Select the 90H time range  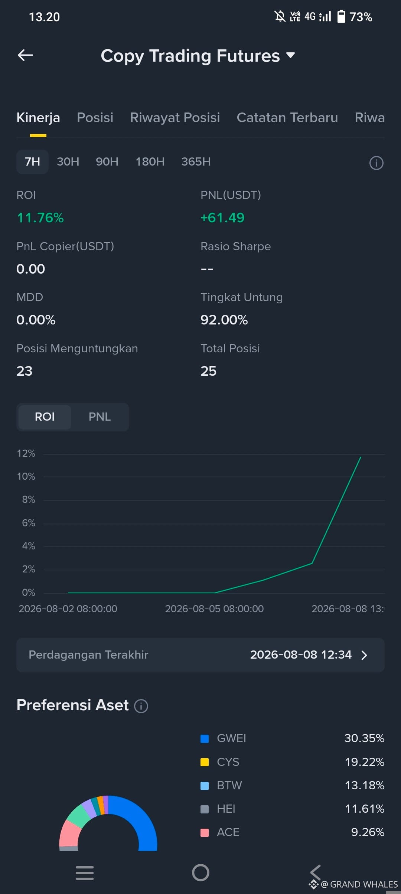[x=107, y=161]
